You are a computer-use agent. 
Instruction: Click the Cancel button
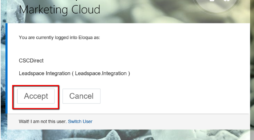(x=82, y=96)
